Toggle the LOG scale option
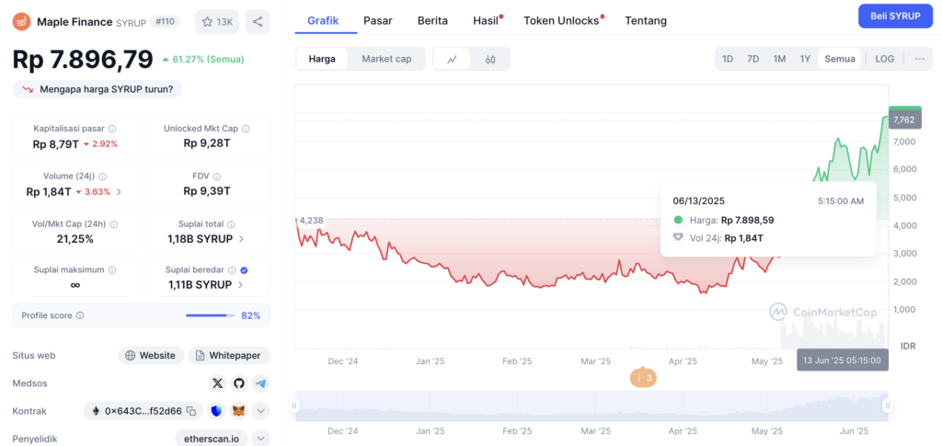The width and height of the screenshot is (942, 446). click(884, 59)
